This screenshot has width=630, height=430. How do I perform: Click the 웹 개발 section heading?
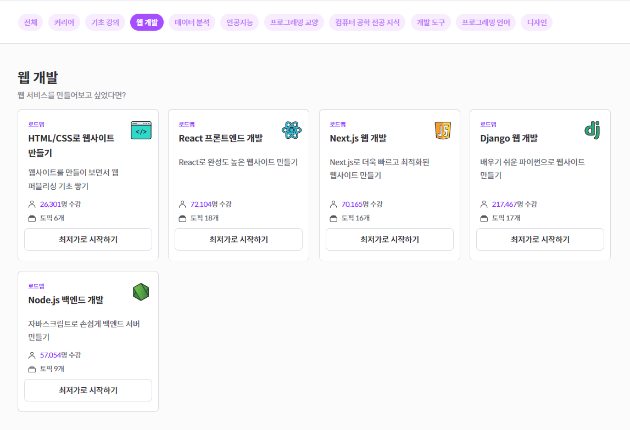38,77
